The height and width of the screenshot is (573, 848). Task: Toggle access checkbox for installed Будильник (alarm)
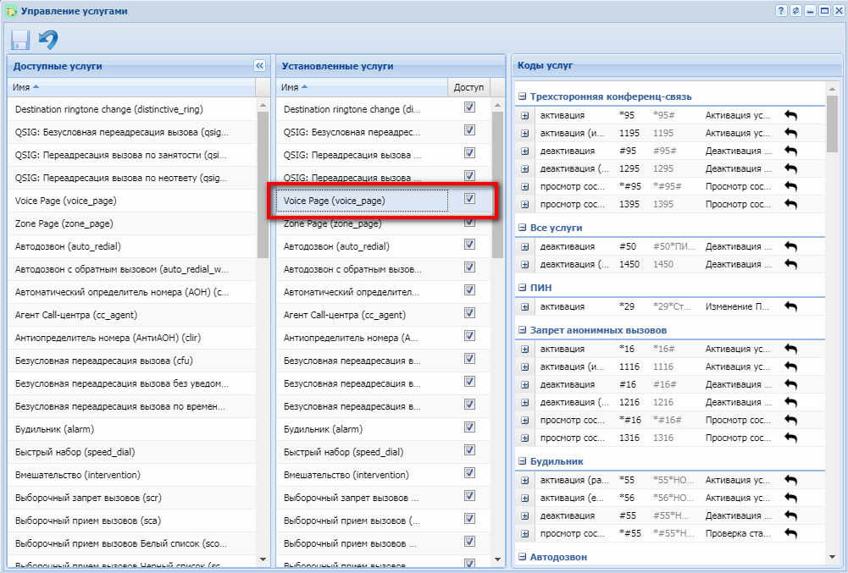point(469,428)
